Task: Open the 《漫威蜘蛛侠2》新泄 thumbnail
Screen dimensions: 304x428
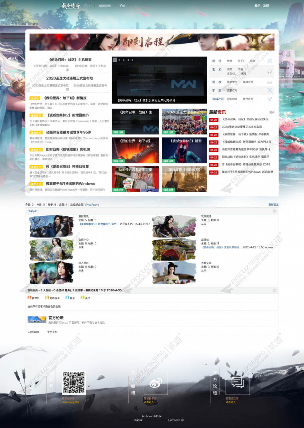Action: tap(184, 150)
